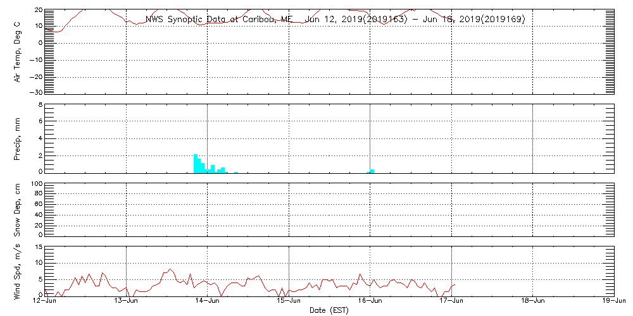This screenshot has height=316, width=633.
Task: Click the 12-Jun date tick label
Action: click(45, 301)
